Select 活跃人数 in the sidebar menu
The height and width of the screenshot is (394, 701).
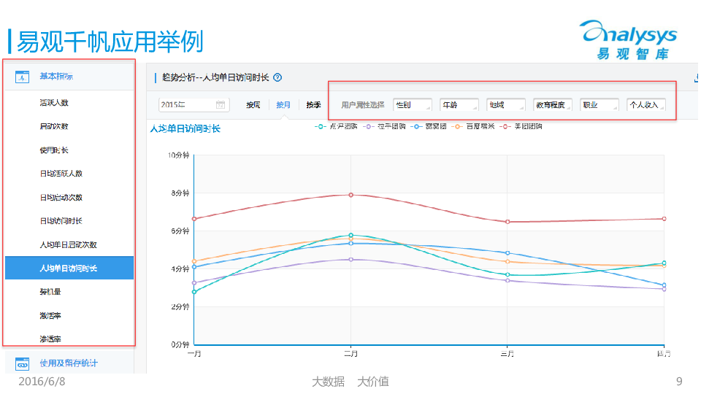54,103
